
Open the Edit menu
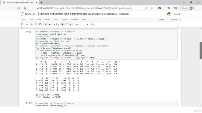coord(31,19)
